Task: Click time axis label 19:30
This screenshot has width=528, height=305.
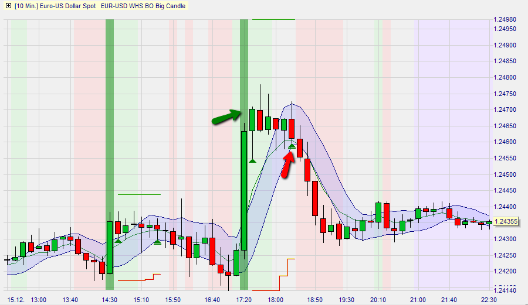Action: click(347, 300)
